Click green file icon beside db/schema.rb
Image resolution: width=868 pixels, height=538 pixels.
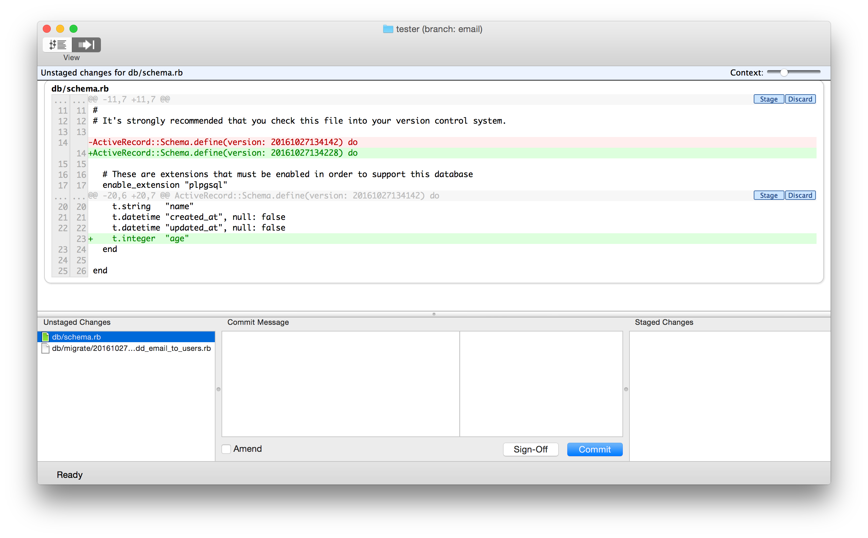pos(45,337)
